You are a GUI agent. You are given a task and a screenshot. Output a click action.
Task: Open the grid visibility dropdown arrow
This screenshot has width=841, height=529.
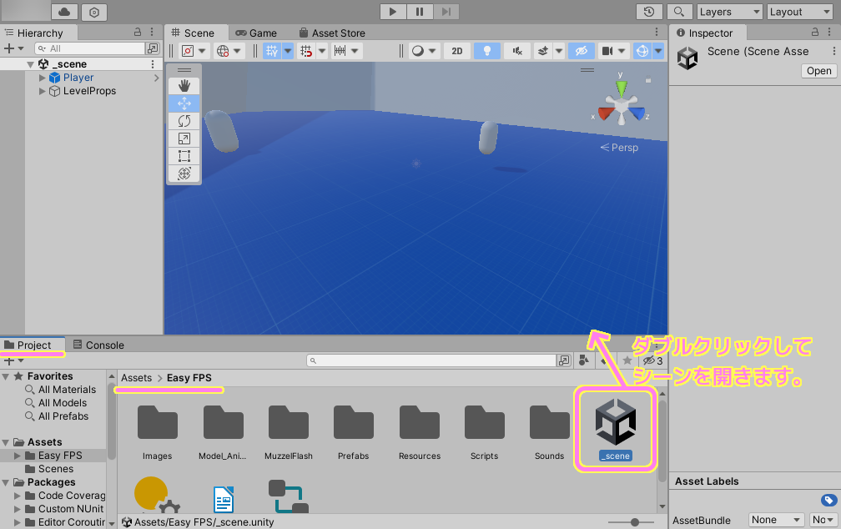289,51
